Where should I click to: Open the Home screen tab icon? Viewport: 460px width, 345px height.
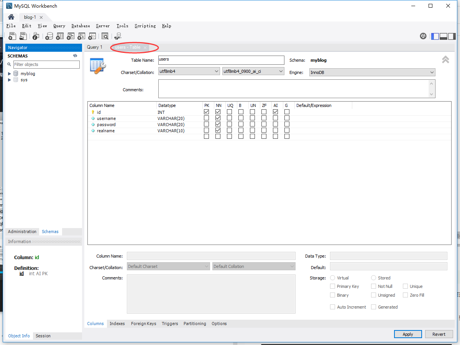[x=11, y=17]
